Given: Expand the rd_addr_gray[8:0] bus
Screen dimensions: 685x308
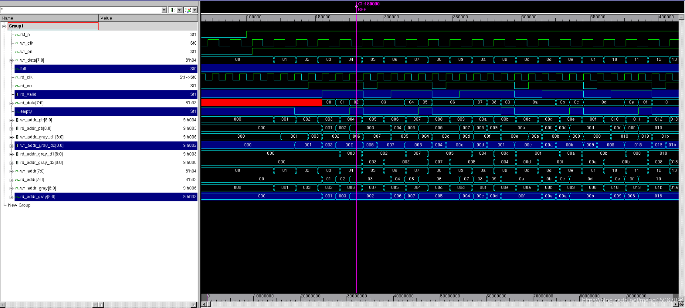Looking at the screenshot, I should click(x=11, y=197).
